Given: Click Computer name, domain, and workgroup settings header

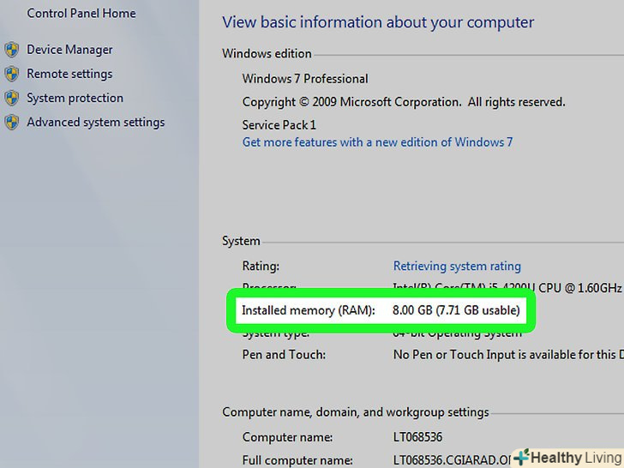Looking at the screenshot, I should (356, 412).
